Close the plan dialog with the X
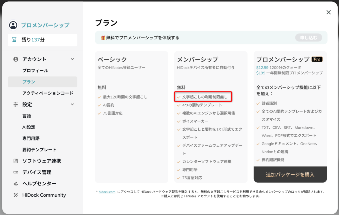This screenshot has width=339, height=215. click(329, 12)
